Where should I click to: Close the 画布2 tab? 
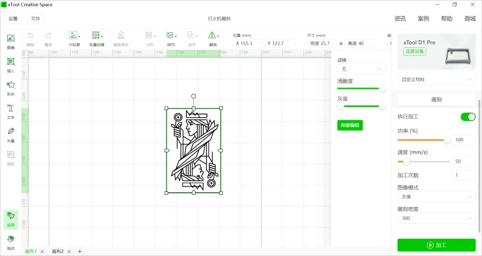[69, 251]
